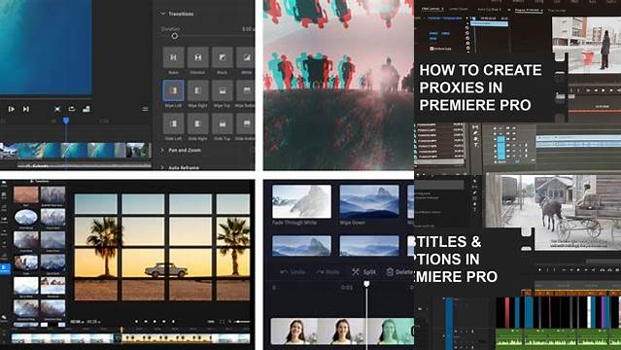Image resolution: width=621 pixels, height=350 pixels.
Task: Adjust the transition Duration slider handle
Action: tap(175, 36)
